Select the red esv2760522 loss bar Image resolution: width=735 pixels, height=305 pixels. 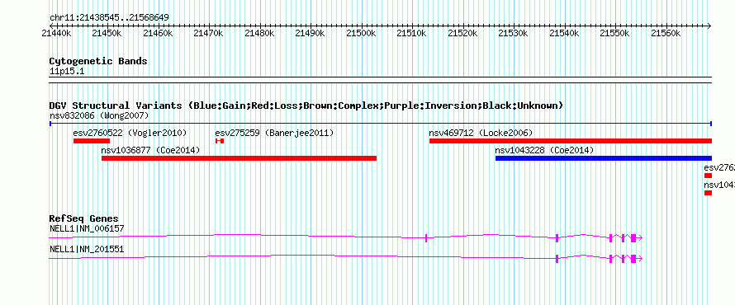(92, 141)
